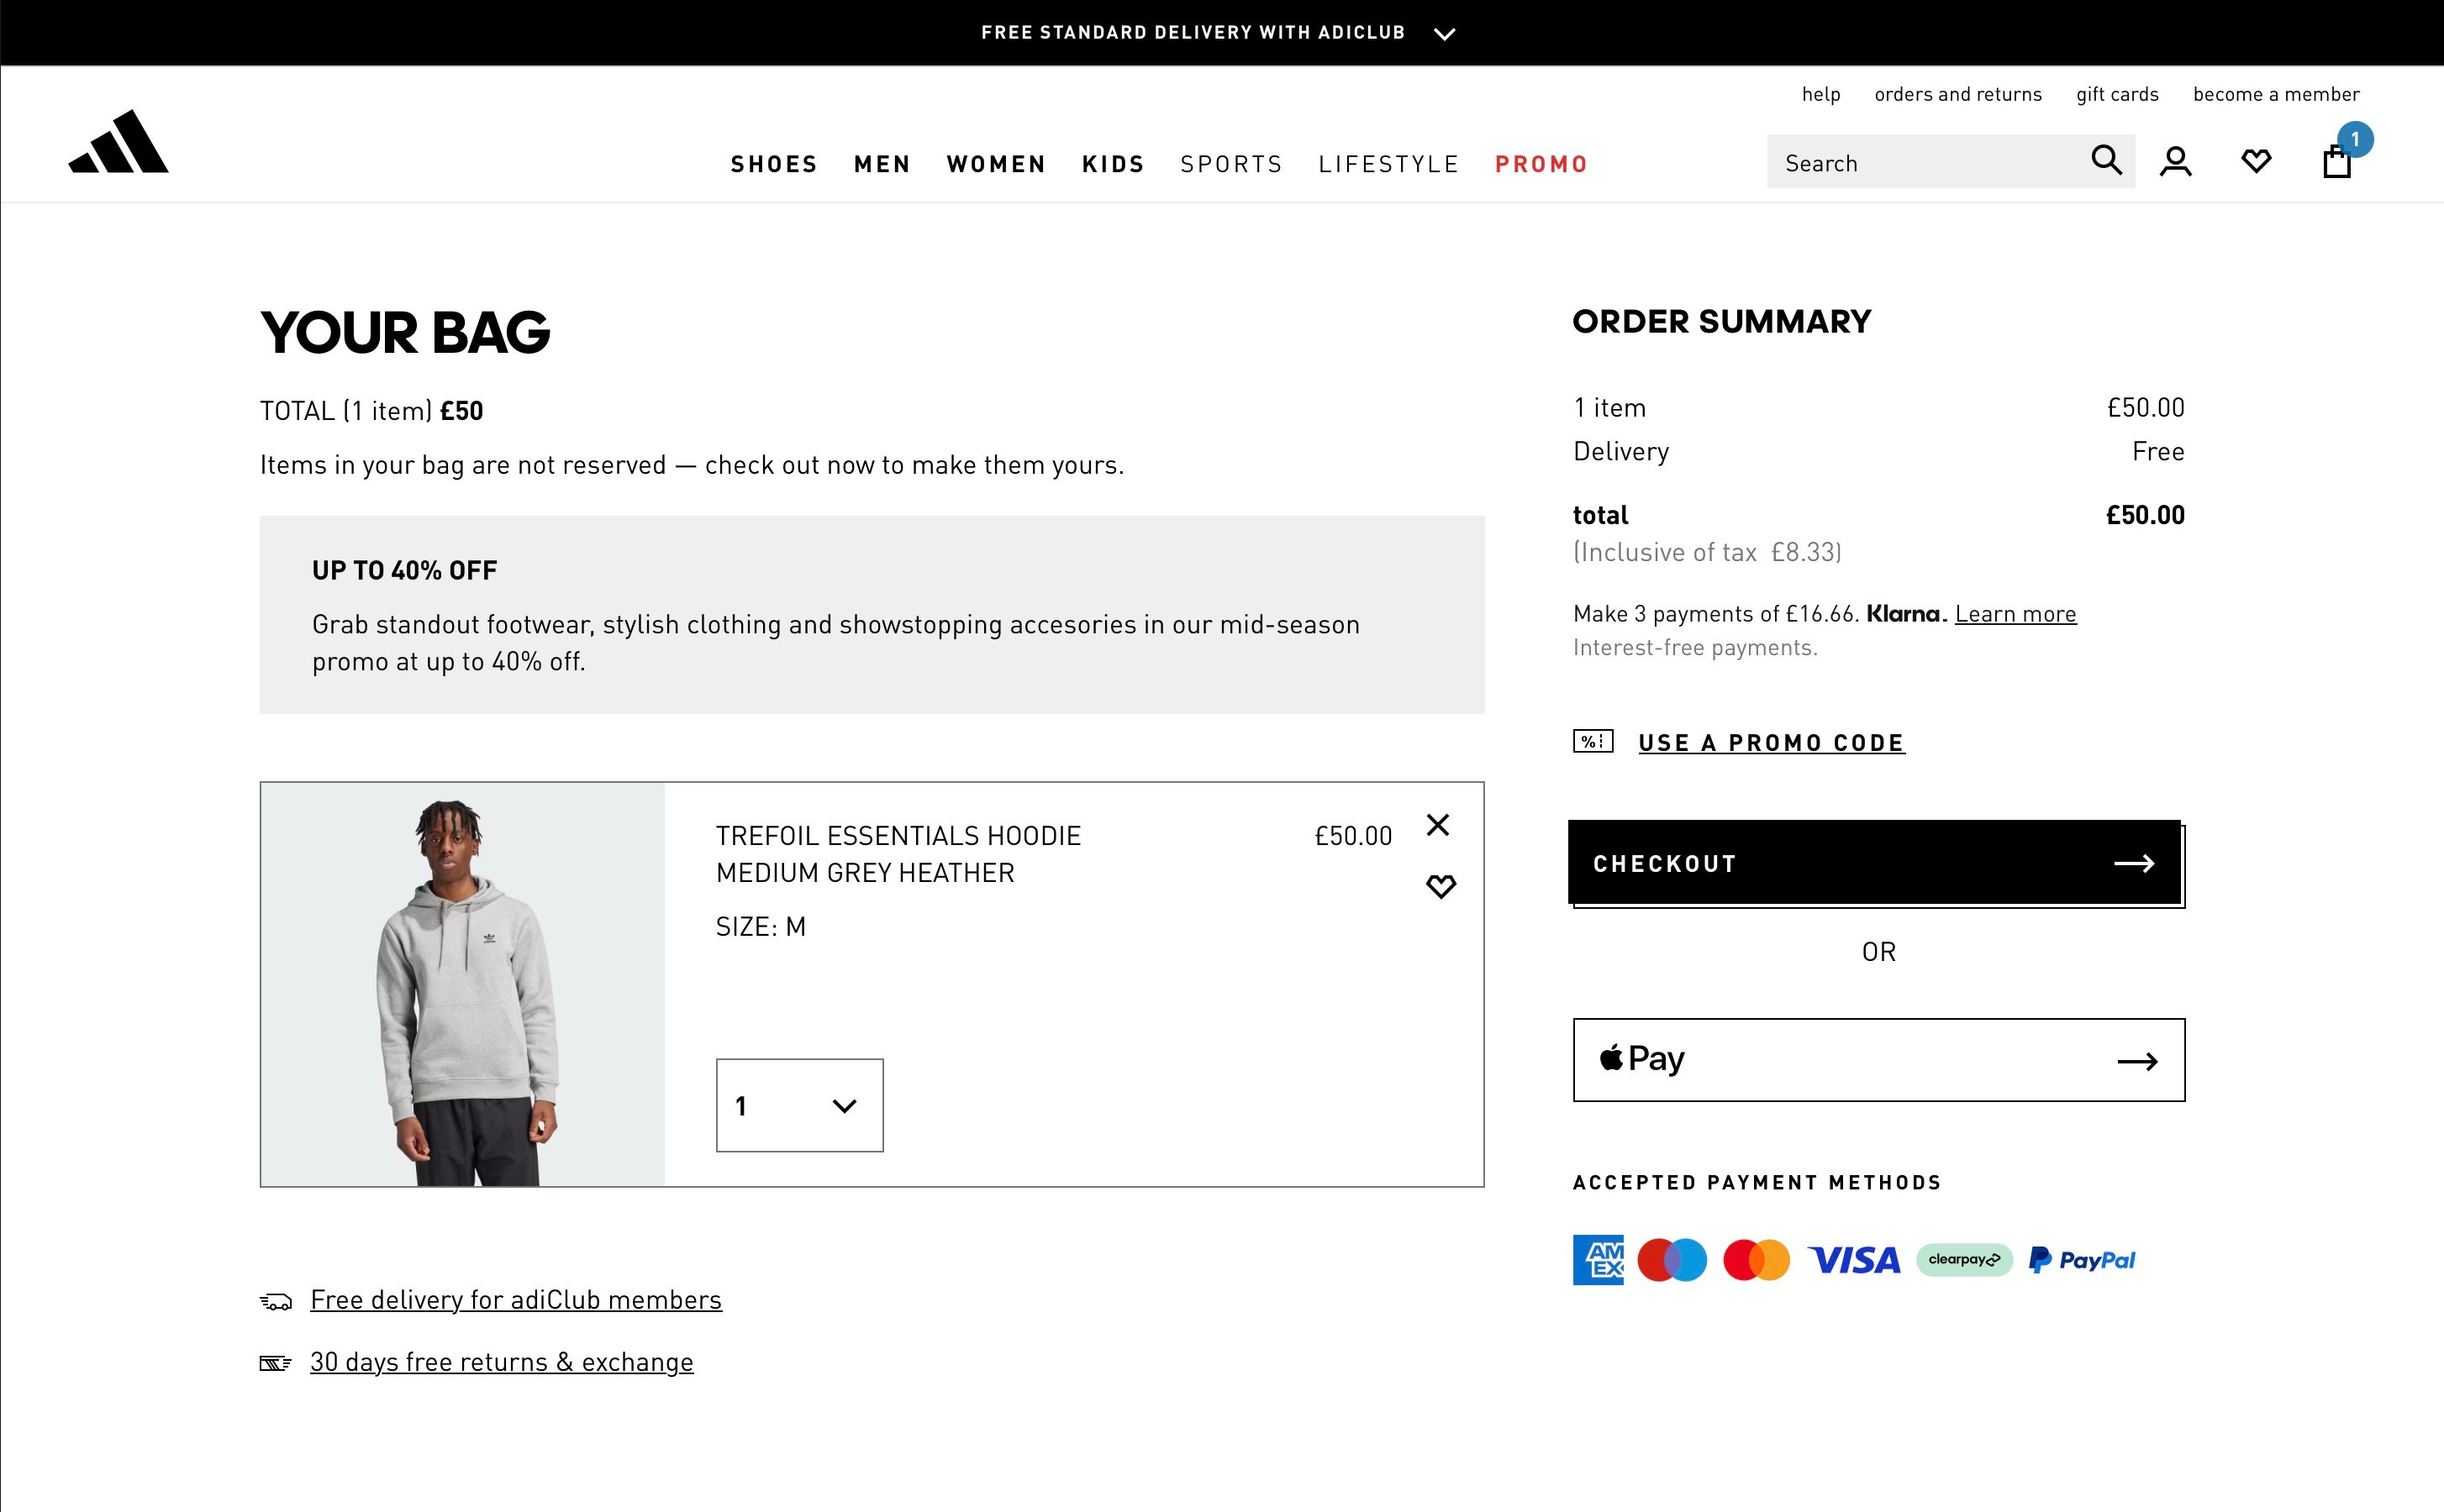The height and width of the screenshot is (1512, 2444).
Task: Open the account profile icon
Action: click(2175, 162)
